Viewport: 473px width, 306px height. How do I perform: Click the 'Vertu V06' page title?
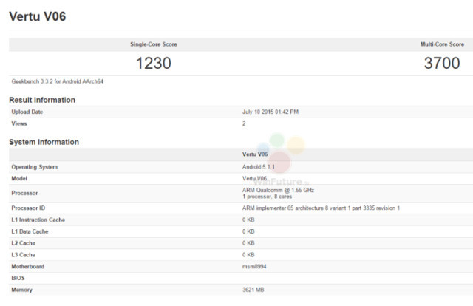tap(38, 16)
